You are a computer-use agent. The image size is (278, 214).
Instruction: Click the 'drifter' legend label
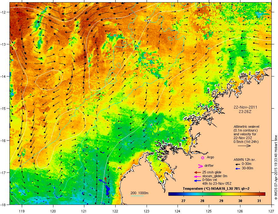[209, 166]
